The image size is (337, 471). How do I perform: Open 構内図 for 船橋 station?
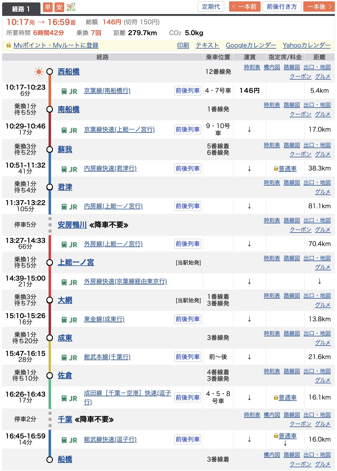point(272,455)
